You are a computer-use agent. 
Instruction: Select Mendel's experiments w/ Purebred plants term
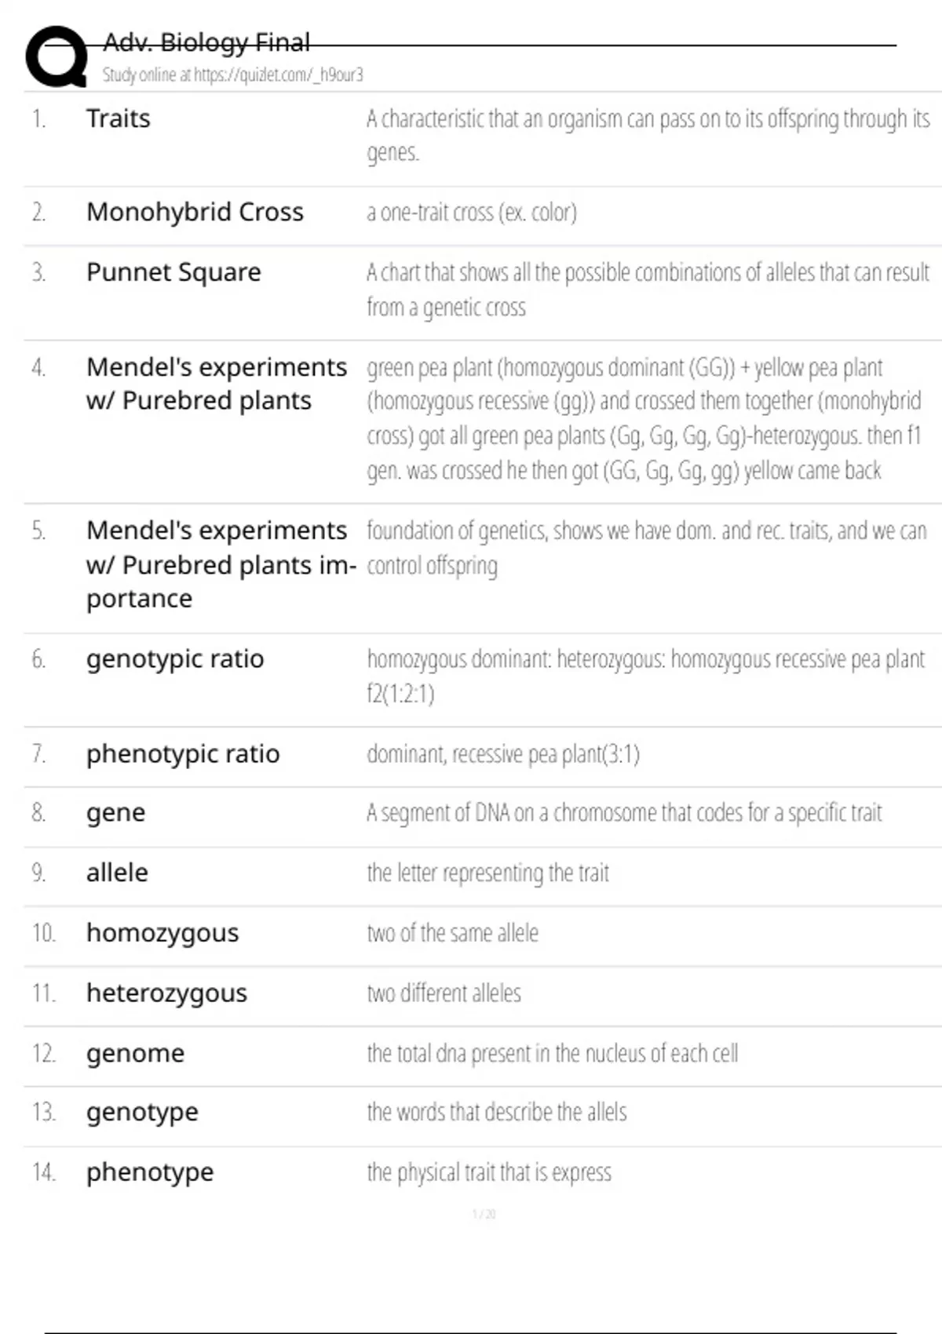(217, 384)
